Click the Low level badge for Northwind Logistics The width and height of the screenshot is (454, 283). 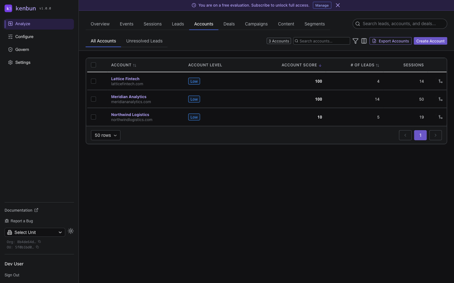[x=194, y=117]
